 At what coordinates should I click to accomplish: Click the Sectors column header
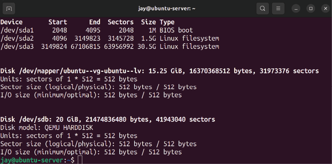pos(121,22)
